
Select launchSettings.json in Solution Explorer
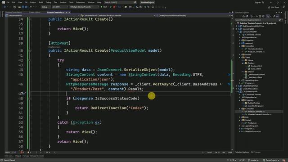pyautogui.click(x=256, y=106)
